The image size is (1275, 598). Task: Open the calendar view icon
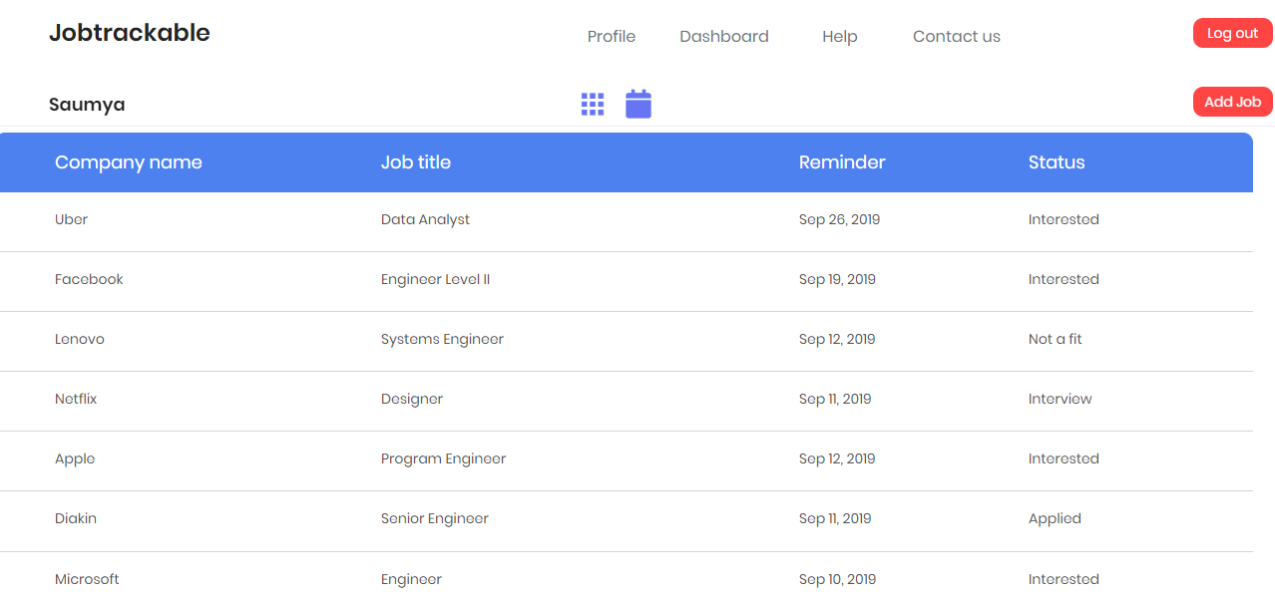(638, 104)
